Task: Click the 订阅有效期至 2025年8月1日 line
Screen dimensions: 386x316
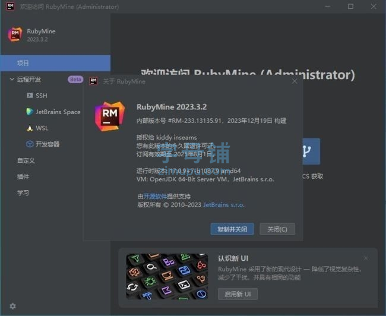Action: [176, 154]
